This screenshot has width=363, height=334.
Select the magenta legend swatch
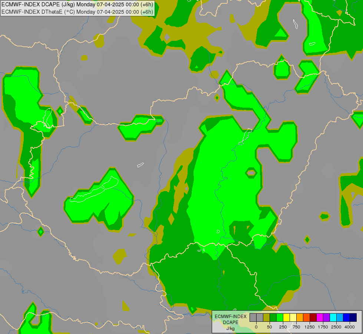320,317
